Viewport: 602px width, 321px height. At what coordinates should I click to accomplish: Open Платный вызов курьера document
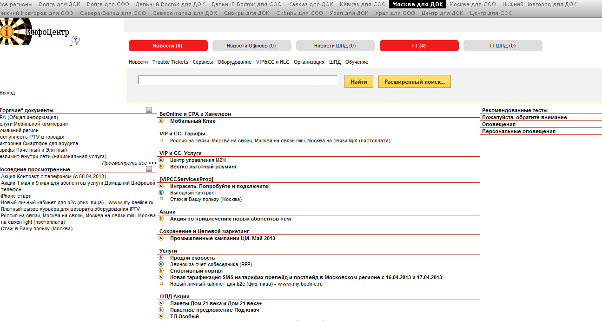[x=70, y=209]
